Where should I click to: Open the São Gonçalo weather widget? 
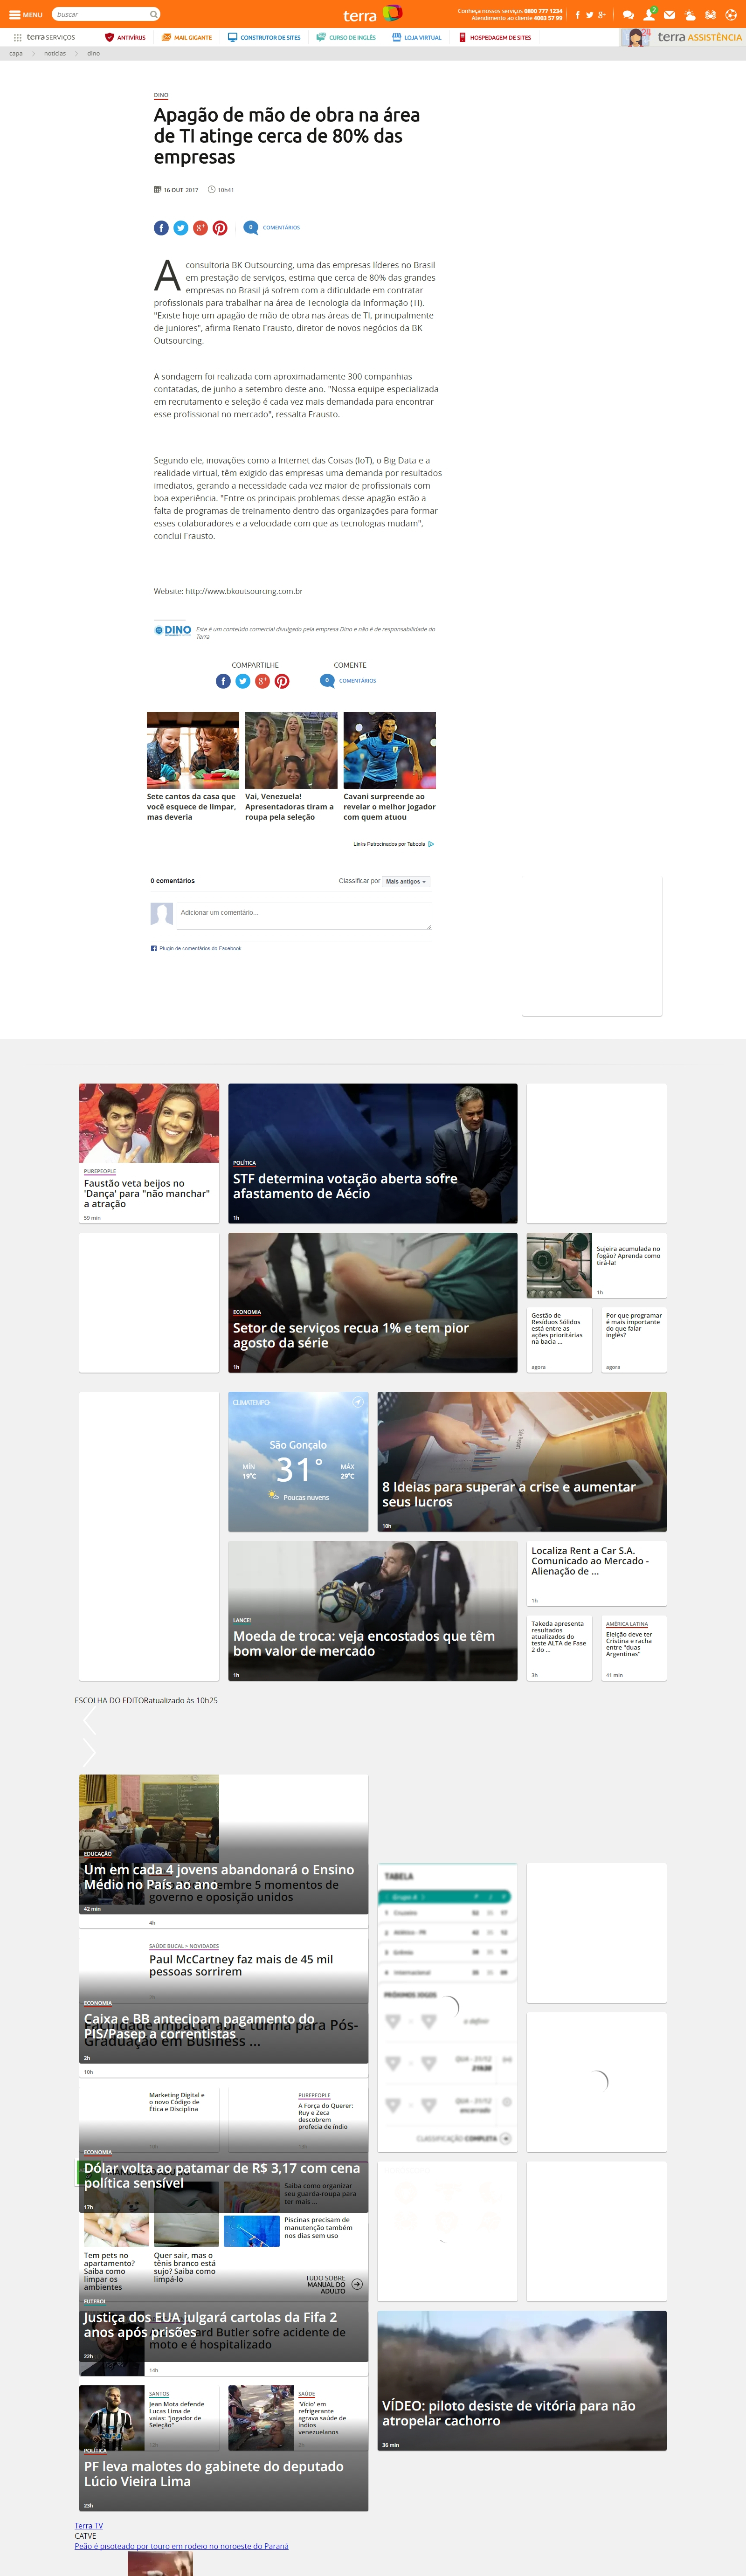click(298, 1462)
